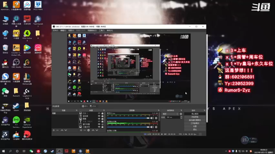The image size is (275, 154).
Task: Open settings gear for second mixer channel
Action: point(156,127)
